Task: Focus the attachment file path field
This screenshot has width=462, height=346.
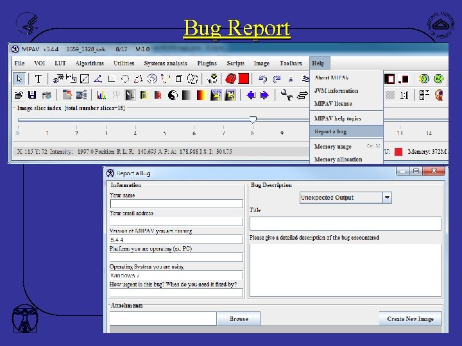Action: [x=163, y=318]
